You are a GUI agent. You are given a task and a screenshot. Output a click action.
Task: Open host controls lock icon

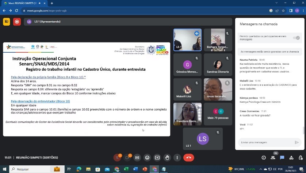tap(300, 158)
